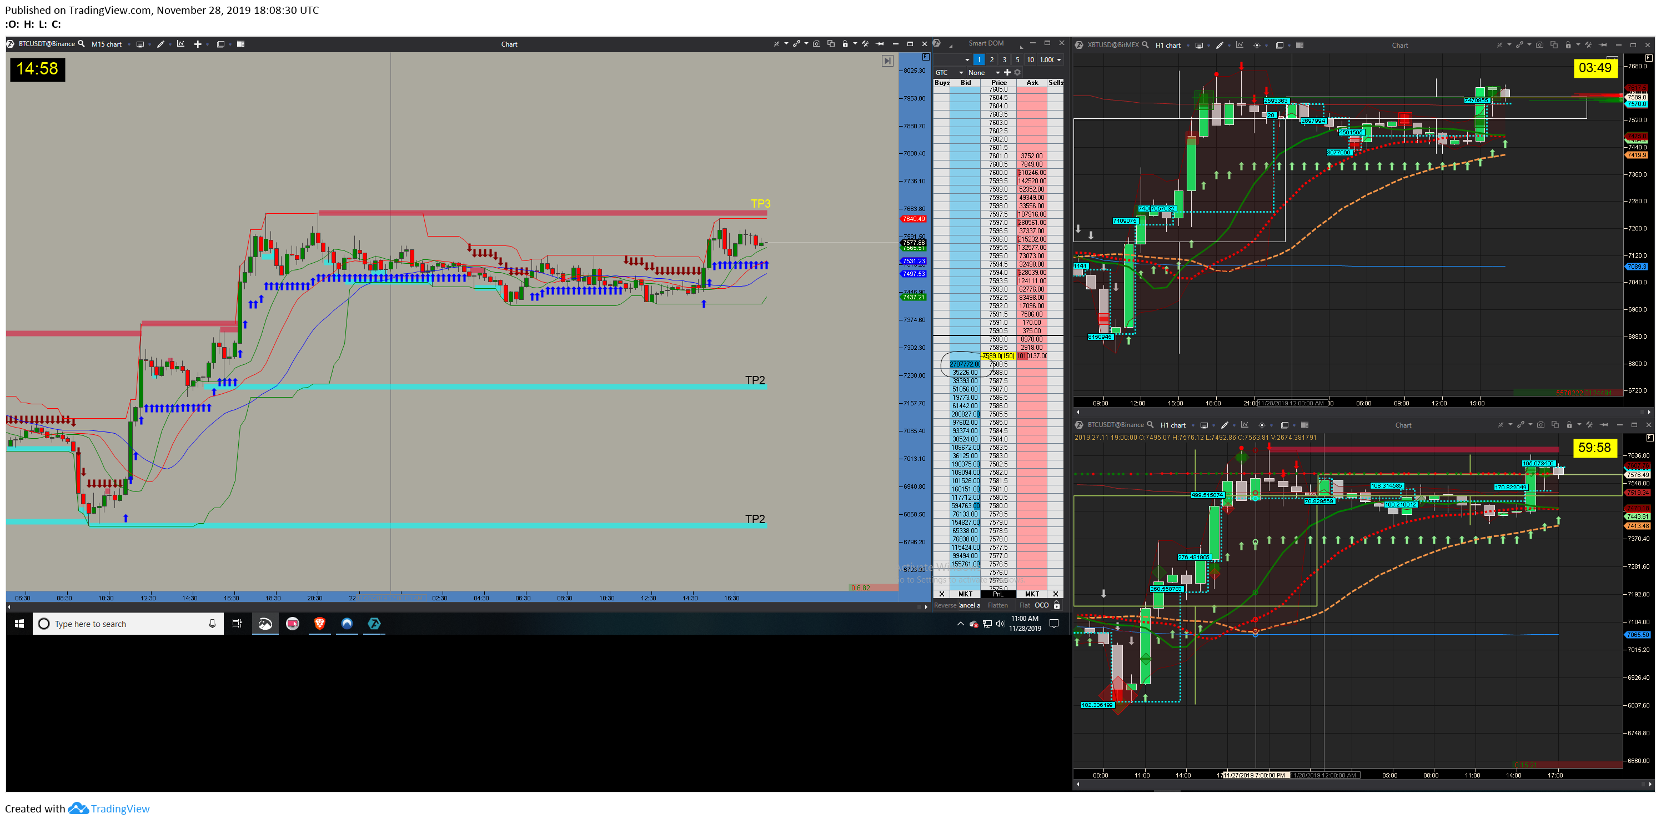
Task: Open GTC time-in-force dropdown
Action: tap(950, 72)
